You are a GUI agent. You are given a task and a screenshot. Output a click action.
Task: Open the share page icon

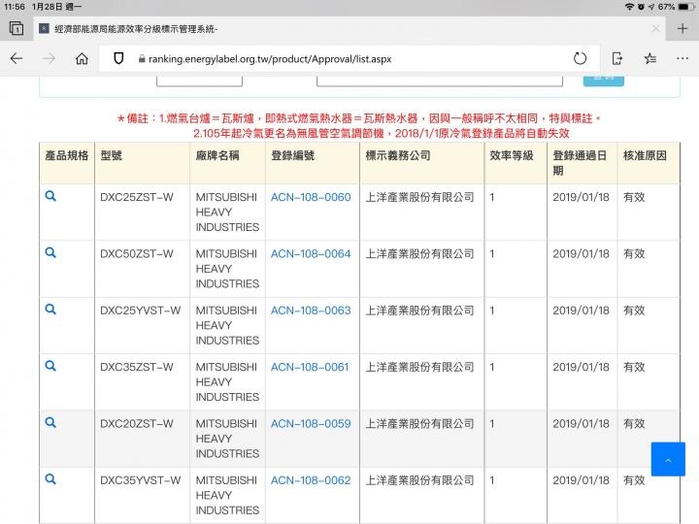click(617, 58)
